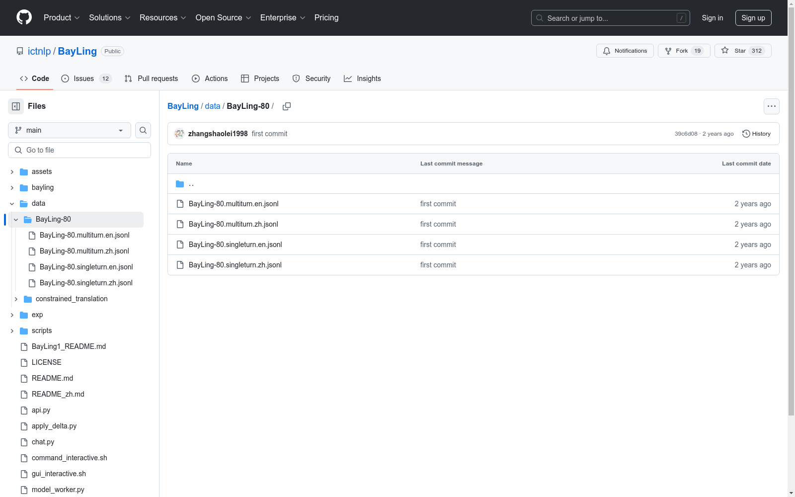The height and width of the screenshot is (497, 795).
Task: Open BayLing-80.multiturn.zh.jsonl link in table
Action: click(234, 224)
